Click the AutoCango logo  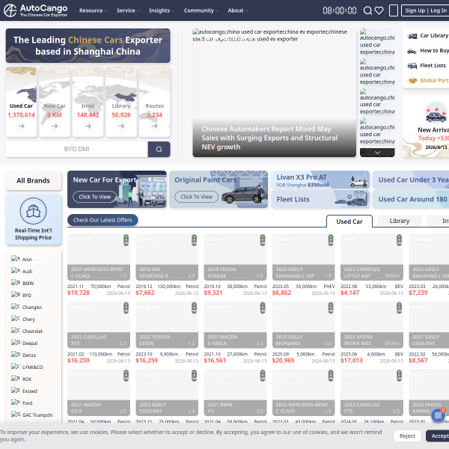(35, 10)
